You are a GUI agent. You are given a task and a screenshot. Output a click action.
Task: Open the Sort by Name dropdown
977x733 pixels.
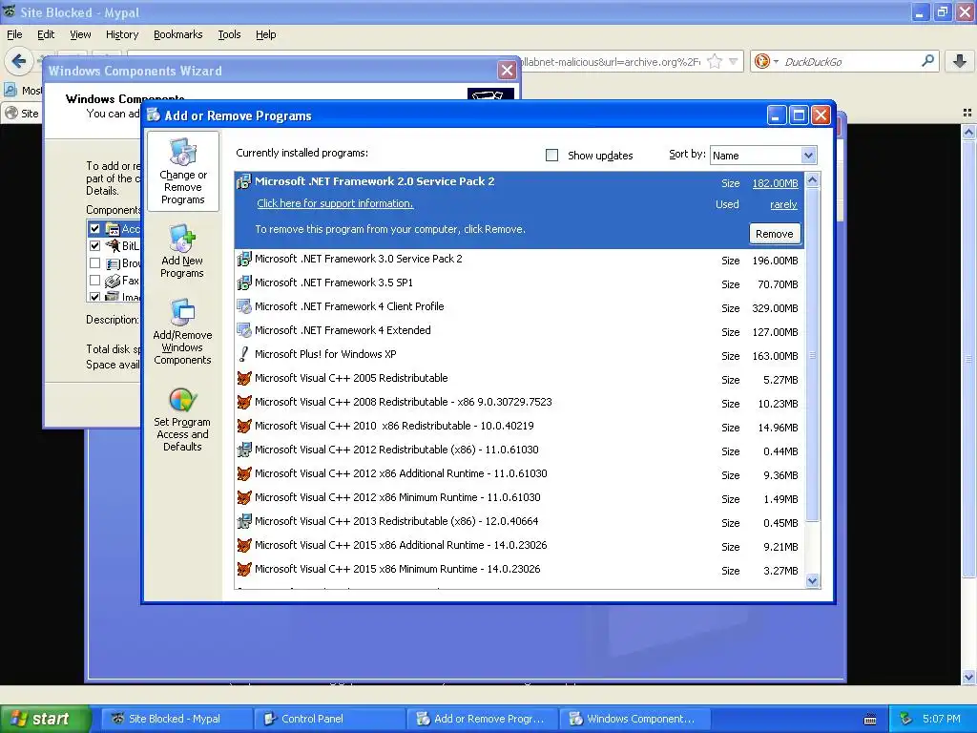[808, 156]
